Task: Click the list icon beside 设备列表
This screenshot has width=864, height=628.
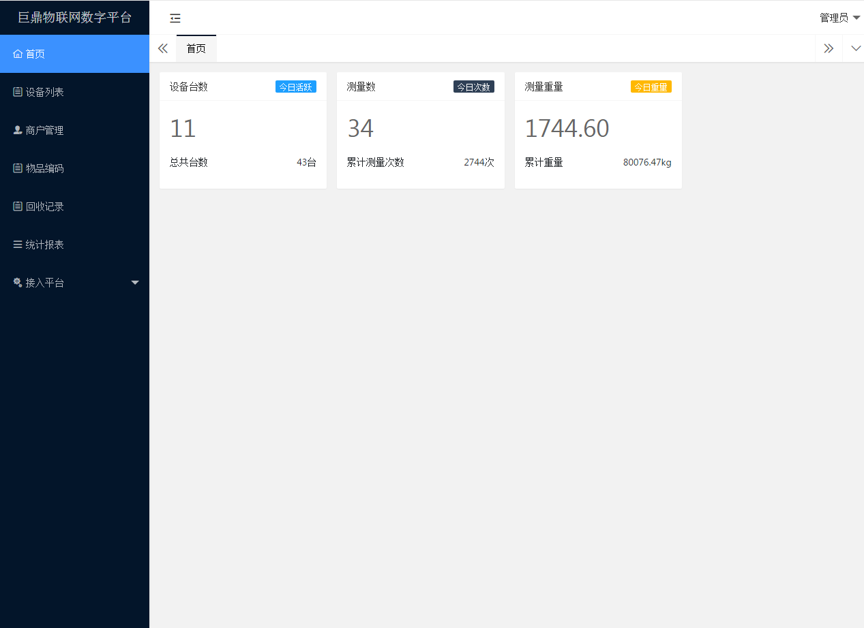Action: tap(18, 92)
